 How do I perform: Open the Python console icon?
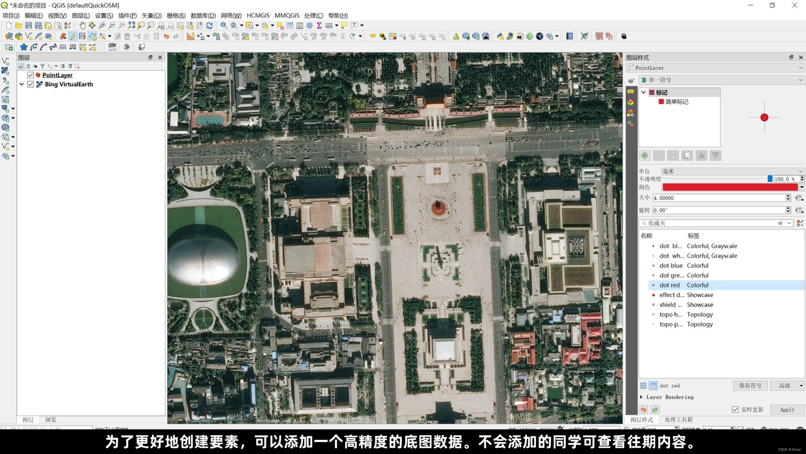coord(500,36)
